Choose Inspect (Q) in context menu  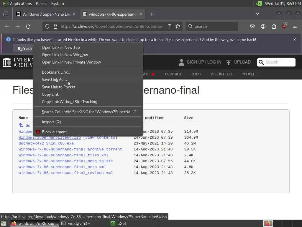88,122
